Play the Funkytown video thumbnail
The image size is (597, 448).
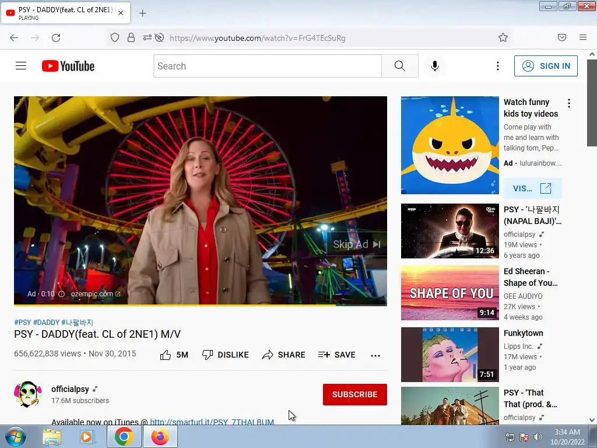449,354
